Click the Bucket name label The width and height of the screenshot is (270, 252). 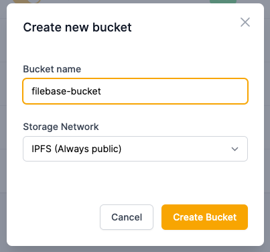pyautogui.click(x=52, y=69)
